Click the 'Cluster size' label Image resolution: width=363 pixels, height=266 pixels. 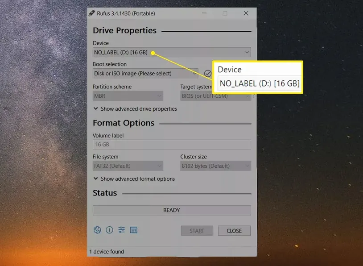point(194,157)
